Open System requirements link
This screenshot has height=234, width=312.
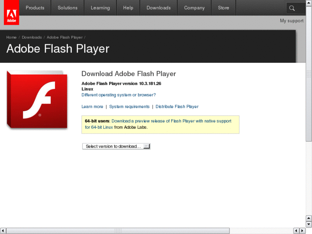point(129,106)
